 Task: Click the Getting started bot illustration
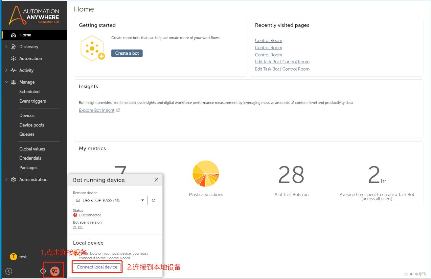tap(93, 48)
